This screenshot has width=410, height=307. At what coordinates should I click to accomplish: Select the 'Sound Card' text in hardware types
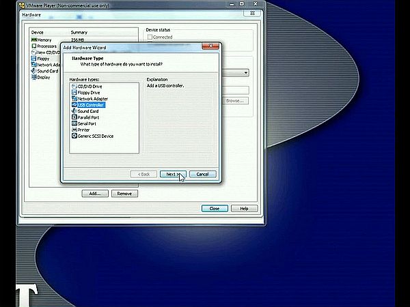pos(88,111)
